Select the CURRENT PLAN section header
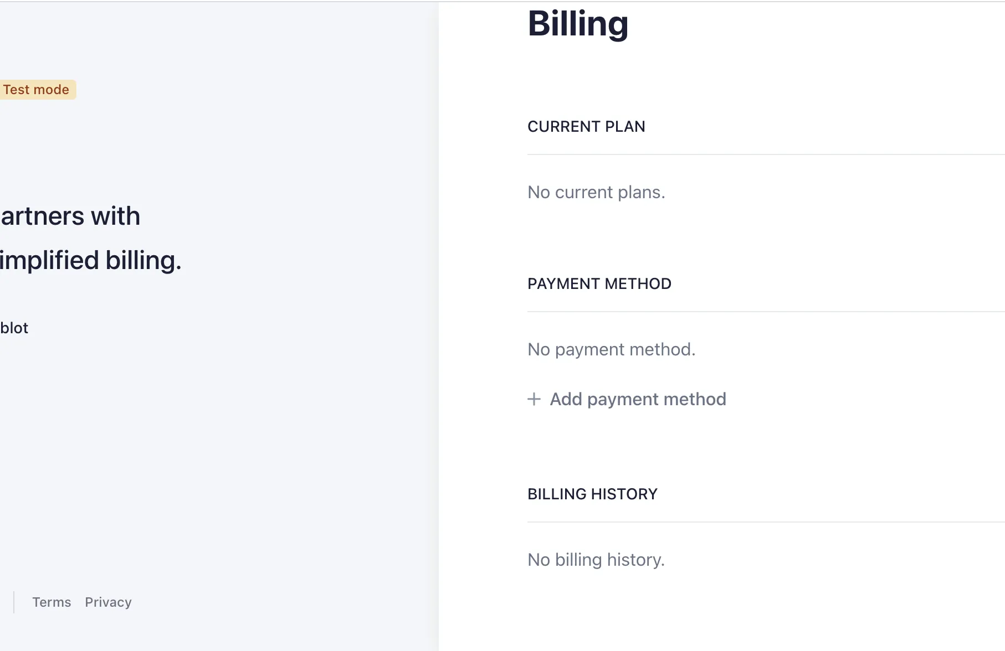This screenshot has width=1005, height=651. pyautogui.click(x=586, y=127)
